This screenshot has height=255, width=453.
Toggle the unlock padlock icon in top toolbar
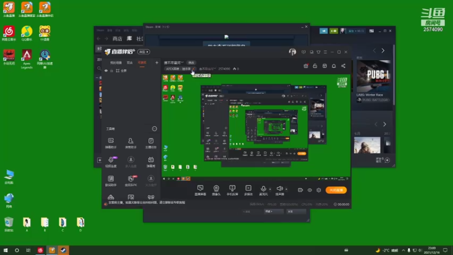315,66
